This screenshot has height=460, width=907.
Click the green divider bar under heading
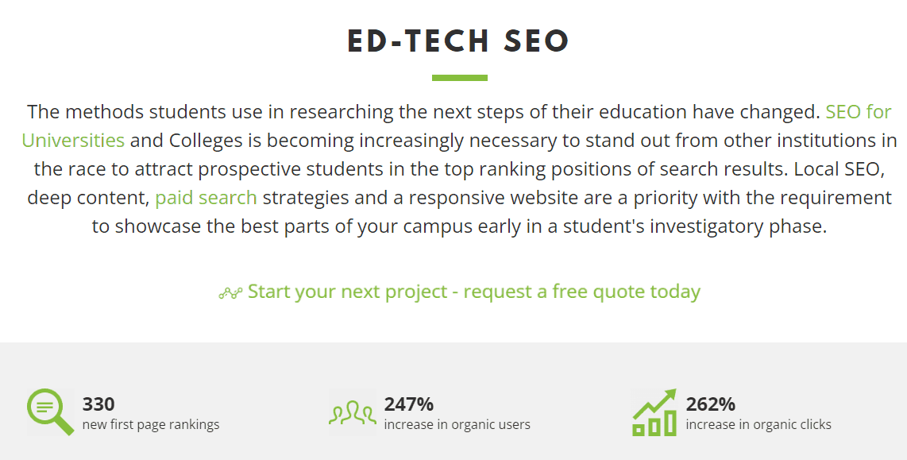click(x=460, y=78)
